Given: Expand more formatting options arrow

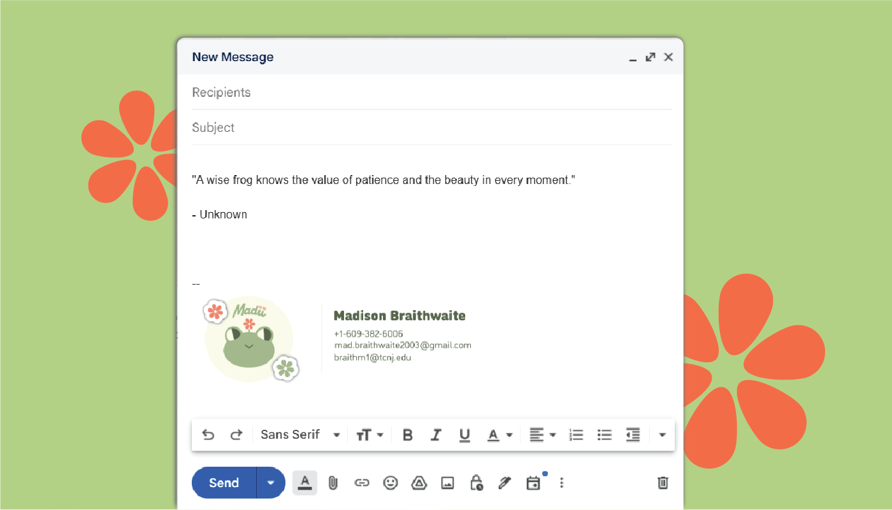Looking at the screenshot, I should [x=662, y=435].
